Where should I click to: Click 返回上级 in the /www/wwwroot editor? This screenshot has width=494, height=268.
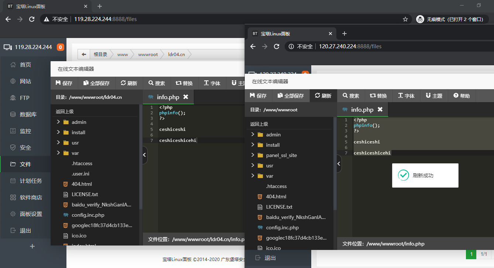[259, 124]
